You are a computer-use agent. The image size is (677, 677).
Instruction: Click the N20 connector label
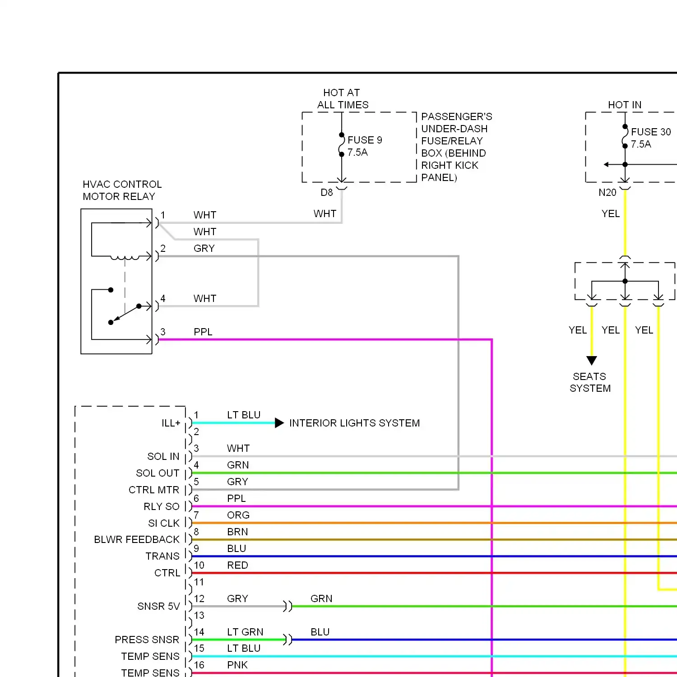point(607,193)
